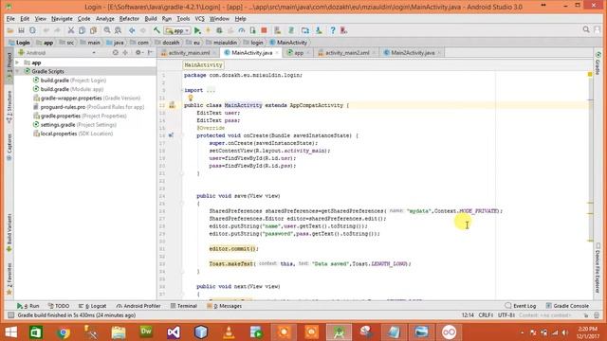The width and height of the screenshot is (607, 341).
Task: Click the Synchronize toolbar icon
Action: tap(32, 30)
